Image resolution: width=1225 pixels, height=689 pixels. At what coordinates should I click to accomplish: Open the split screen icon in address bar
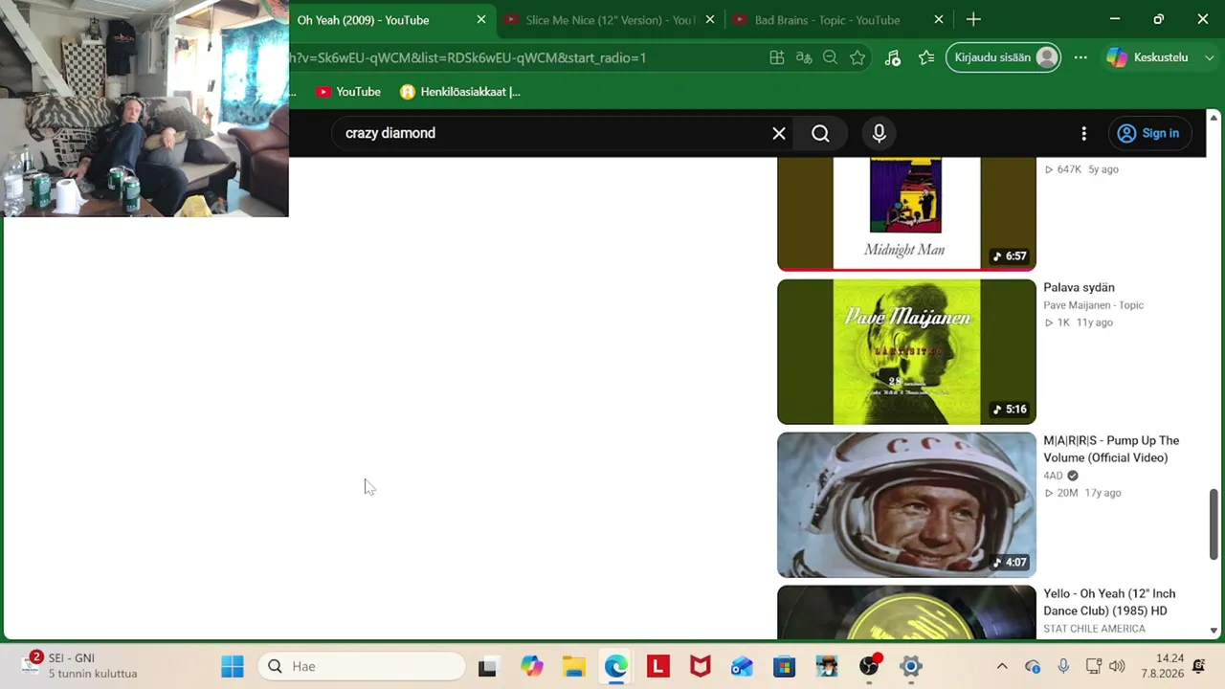coord(777,57)
